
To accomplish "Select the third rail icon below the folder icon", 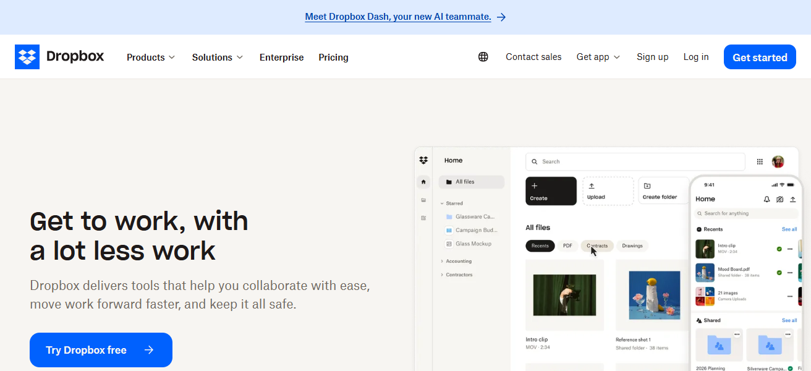I will coord(423,218).
